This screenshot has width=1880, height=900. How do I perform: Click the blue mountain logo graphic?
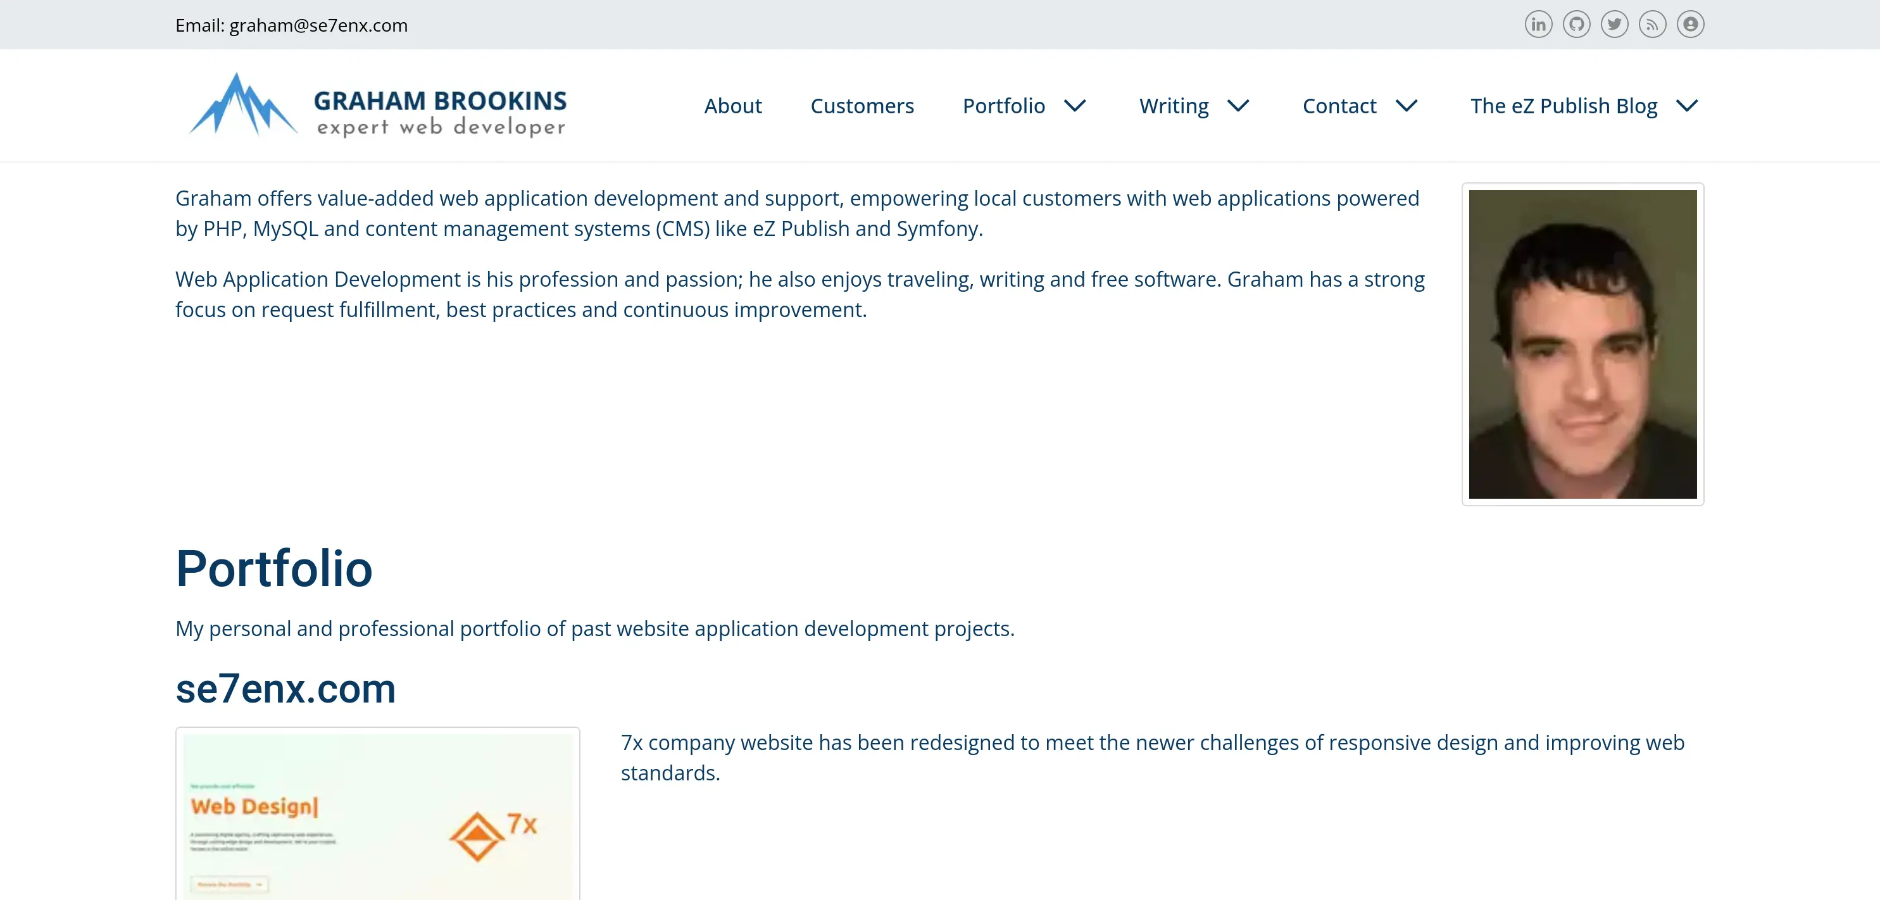243,105
